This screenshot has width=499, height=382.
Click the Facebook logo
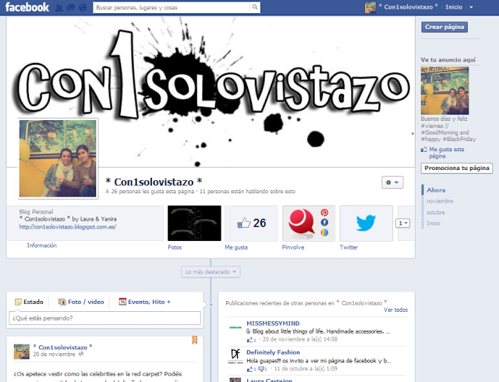(x=27, y=7)
